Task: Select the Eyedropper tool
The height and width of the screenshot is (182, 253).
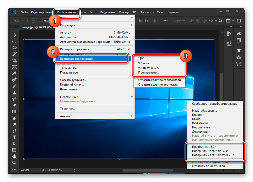Action: click(14, 73)
